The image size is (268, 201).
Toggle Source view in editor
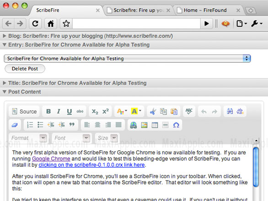pyautogui.click(x=24, y=111)
